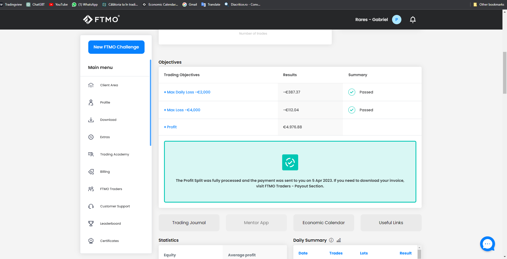The height and width of the screenshot is (259, 507).
Task: Click the page vertical scrollbar thumb
Action: click(x=504, y=73)
